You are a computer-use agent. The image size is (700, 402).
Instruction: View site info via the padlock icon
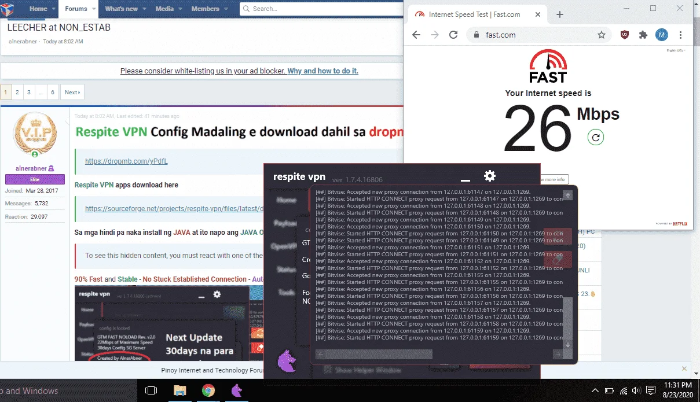pyautogui.click(x=477, y=35)
